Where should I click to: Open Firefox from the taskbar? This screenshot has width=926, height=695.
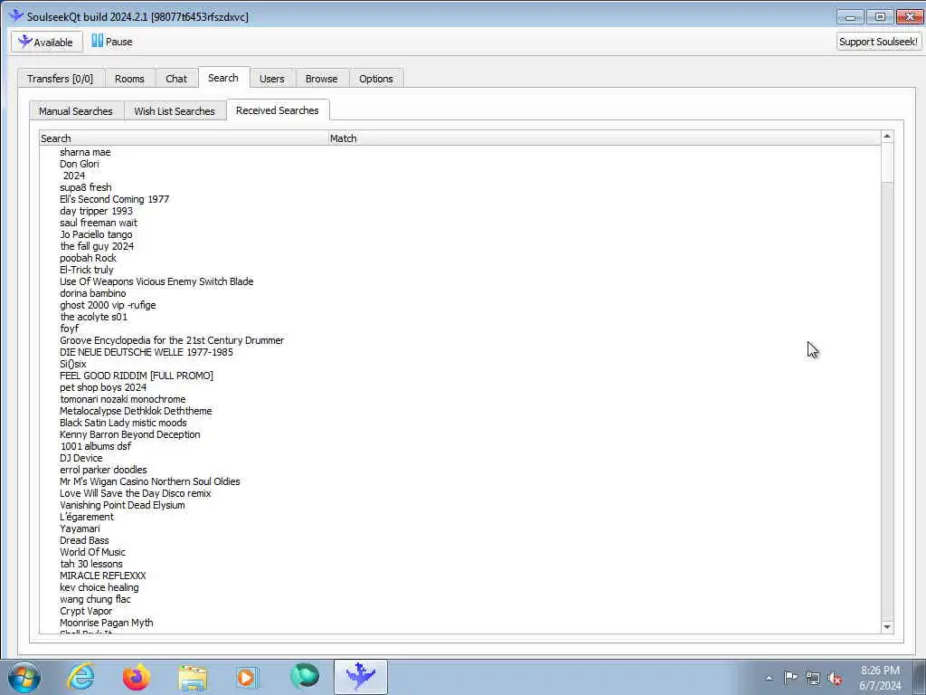(137, 677)
